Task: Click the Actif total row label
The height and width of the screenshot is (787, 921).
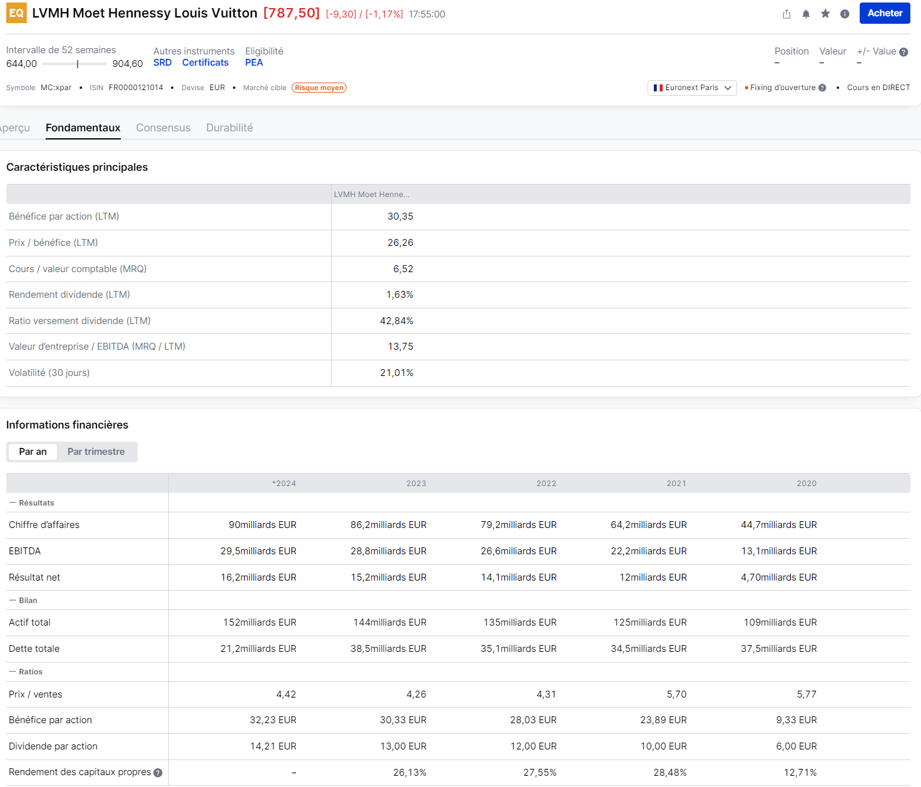Action: coord(29,622)
